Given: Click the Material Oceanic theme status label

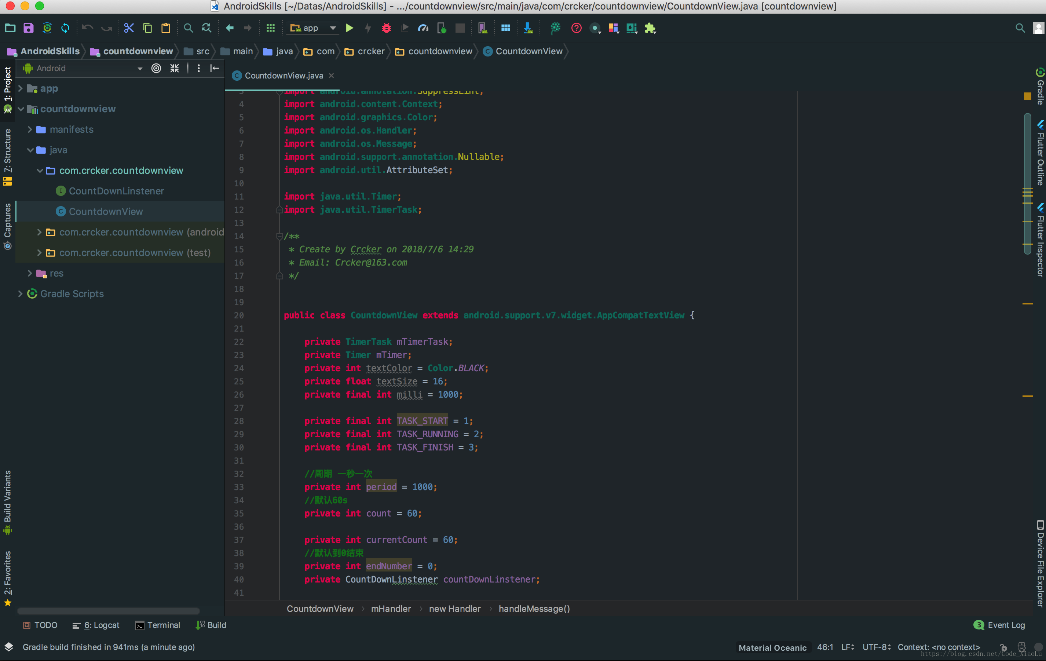Looking at the screenshot, I should tap(772, 647).
